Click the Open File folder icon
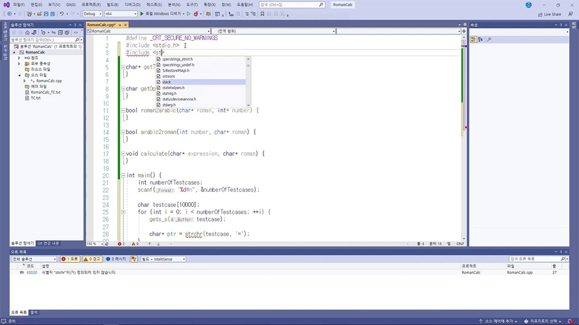This screenshot has height=325, width=579. 39,14
